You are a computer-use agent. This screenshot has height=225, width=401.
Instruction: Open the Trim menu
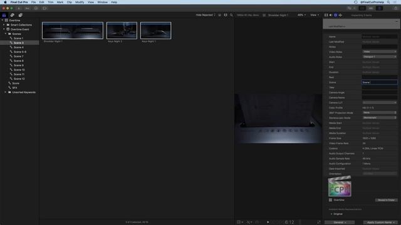click(51, 2)
